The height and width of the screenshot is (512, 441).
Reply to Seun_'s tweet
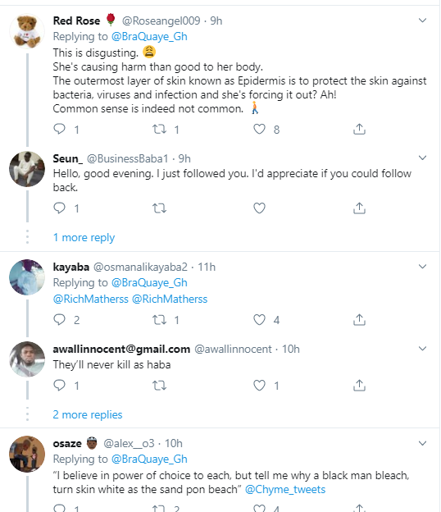click(x=59, y=208)
